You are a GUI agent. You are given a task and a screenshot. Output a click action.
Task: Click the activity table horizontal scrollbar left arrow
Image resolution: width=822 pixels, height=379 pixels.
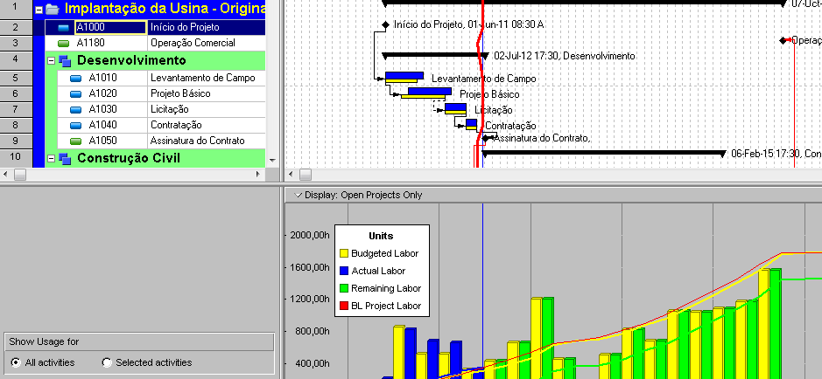pos(5,174)
